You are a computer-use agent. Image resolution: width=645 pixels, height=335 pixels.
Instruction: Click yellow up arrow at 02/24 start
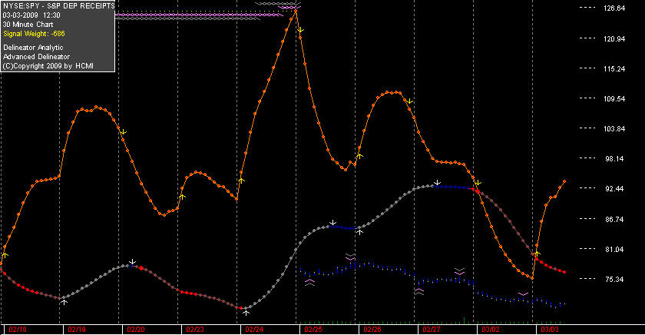tap(241, 181)
